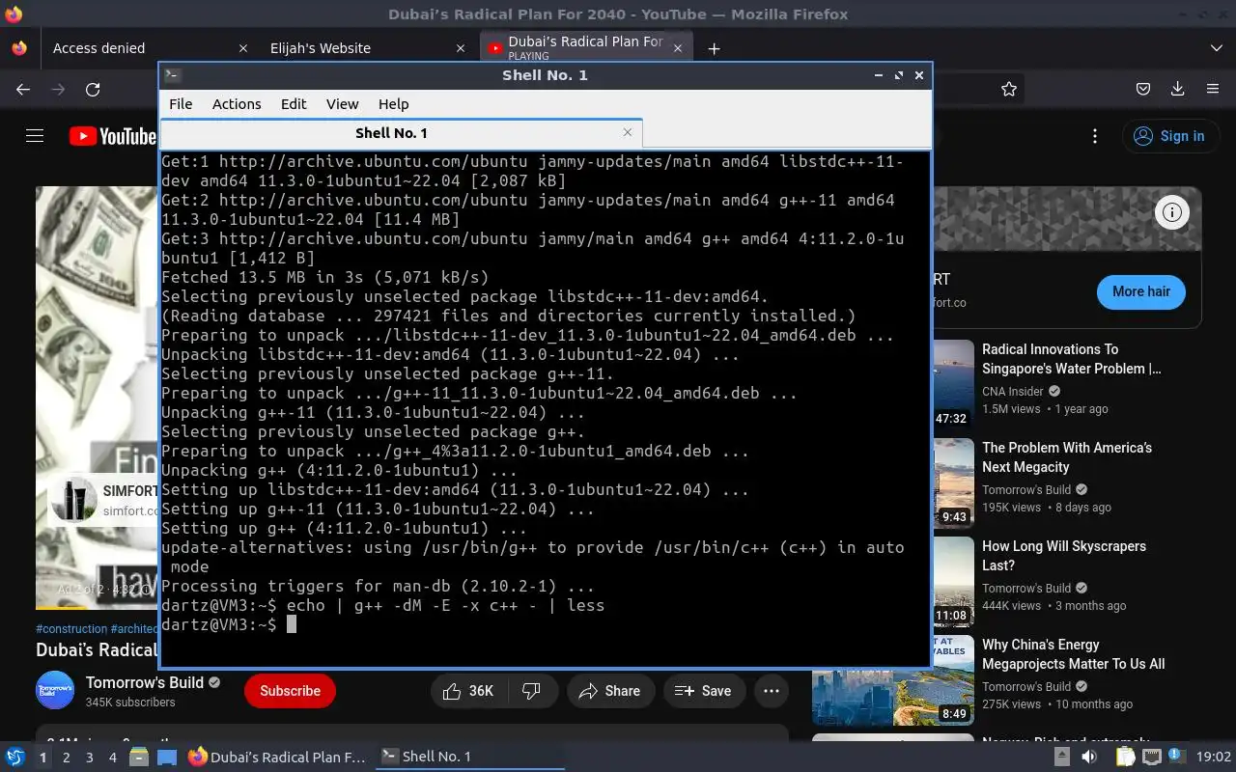Click the 19:02 clock
This screenshot has height=772, width=1236.
pyautogui.click(x=1214, y=757)
